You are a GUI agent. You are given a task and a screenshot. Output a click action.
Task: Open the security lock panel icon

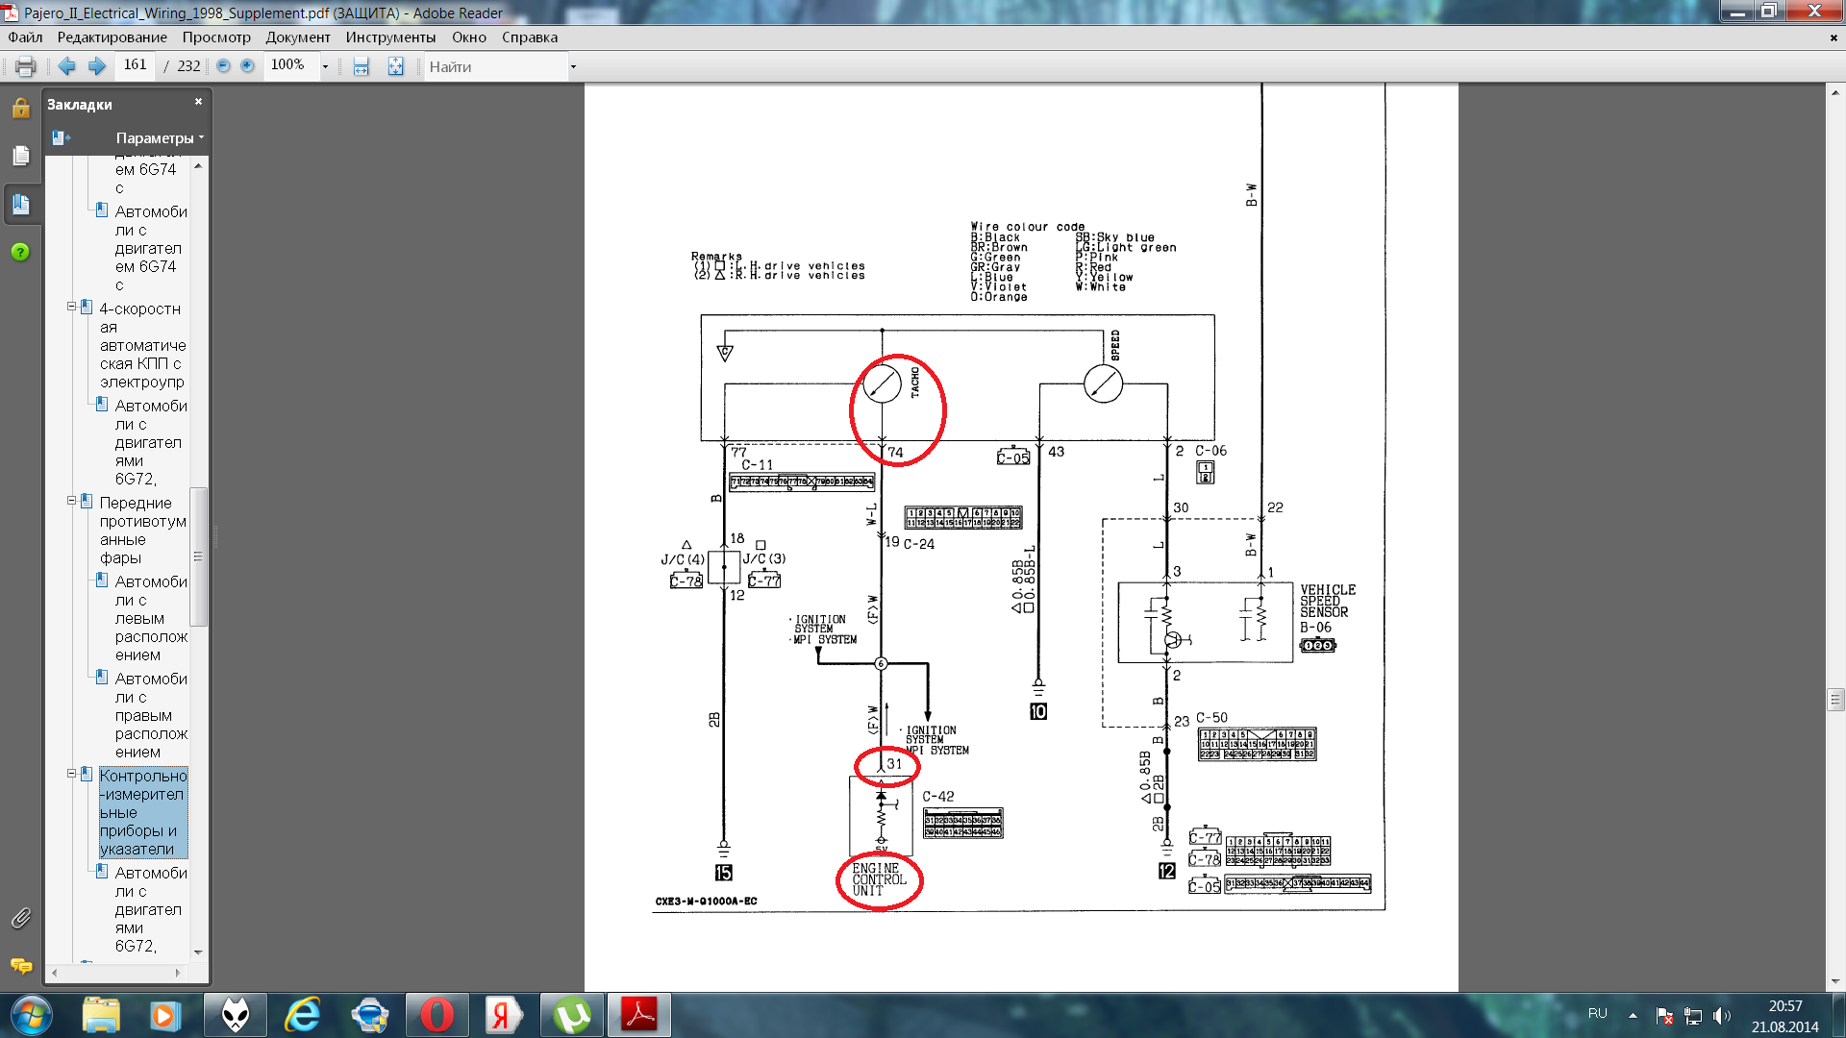(21, 108)
